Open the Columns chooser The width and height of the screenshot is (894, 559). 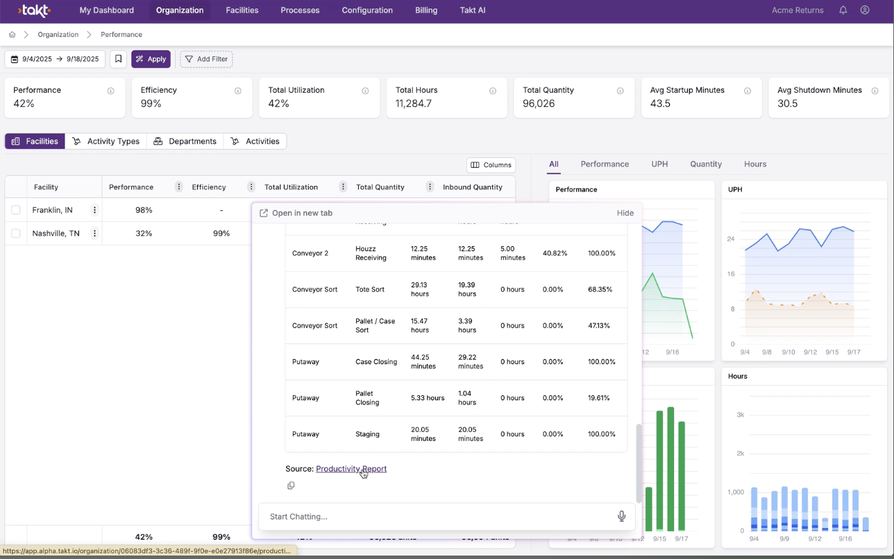click(491, 165)
